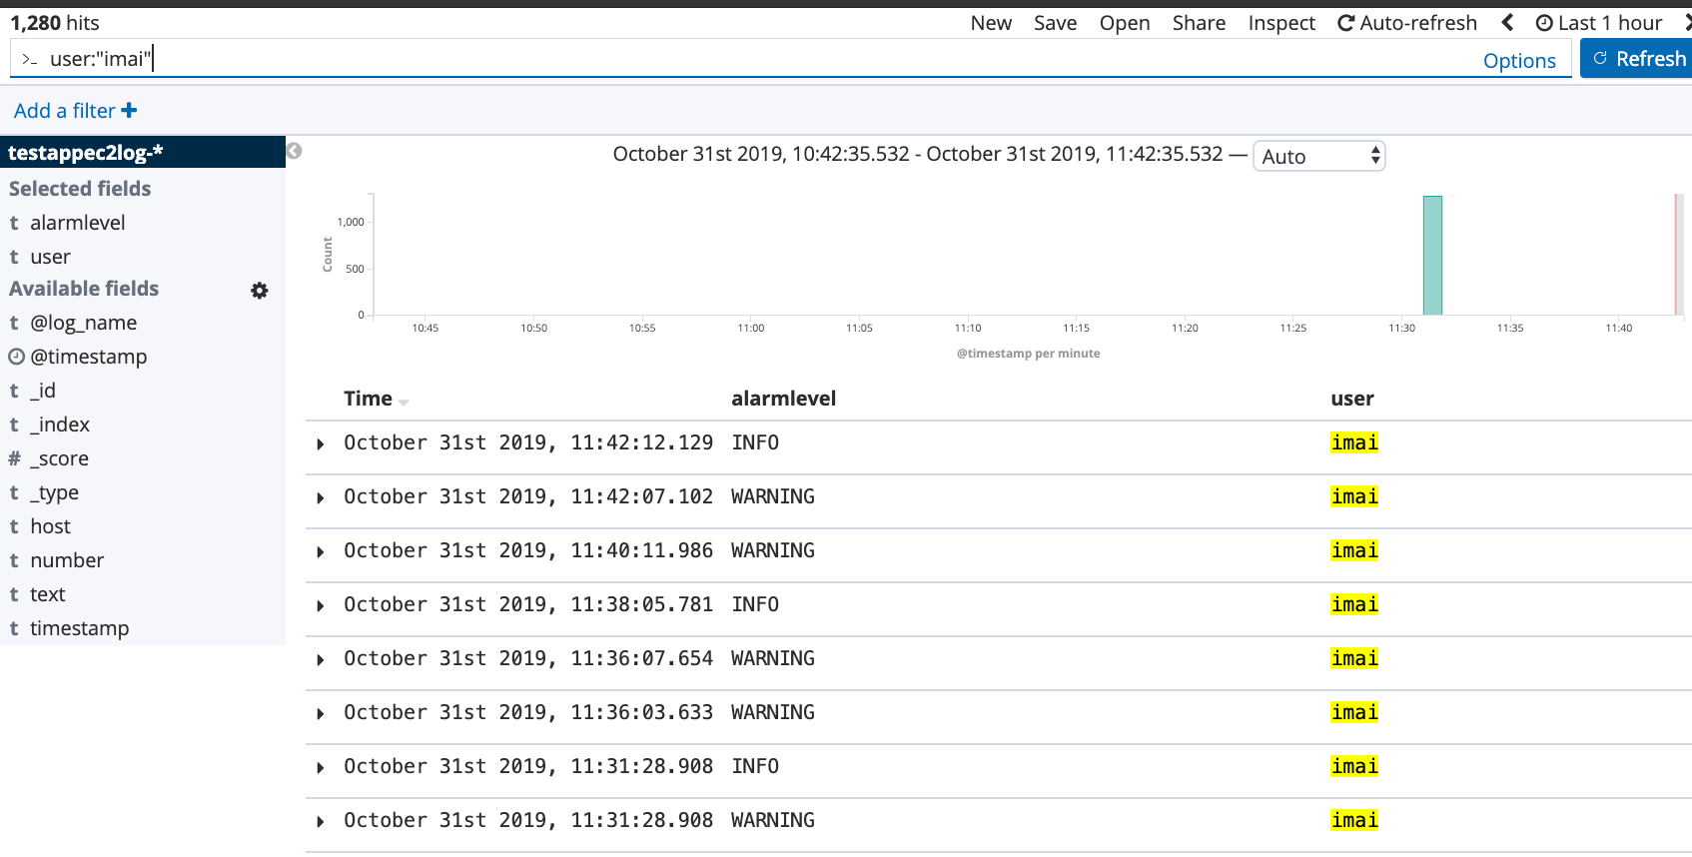Click the query prompt icon in the search bar
The height and width of the screenshot is (857, 1692).
[x=29, y=60]
